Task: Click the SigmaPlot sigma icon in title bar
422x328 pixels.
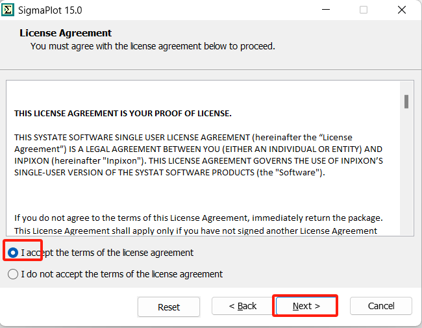Action: [8, 10]
